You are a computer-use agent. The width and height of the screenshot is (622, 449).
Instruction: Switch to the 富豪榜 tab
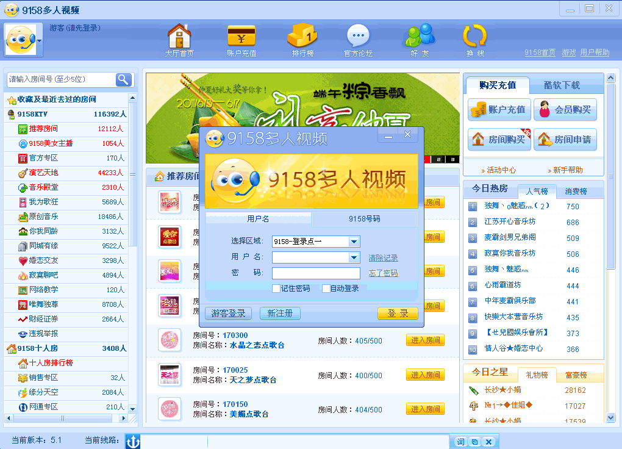(x=576, y=375)
